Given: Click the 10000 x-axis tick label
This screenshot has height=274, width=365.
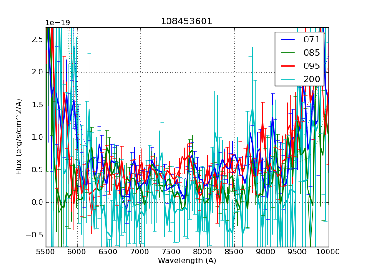Looking at the screenshot, I should 328,252.
